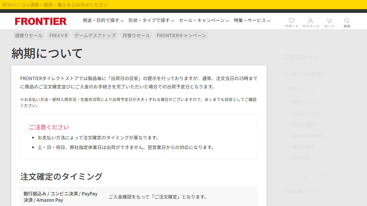Open マイページ account icon

(x=311, y=23)
